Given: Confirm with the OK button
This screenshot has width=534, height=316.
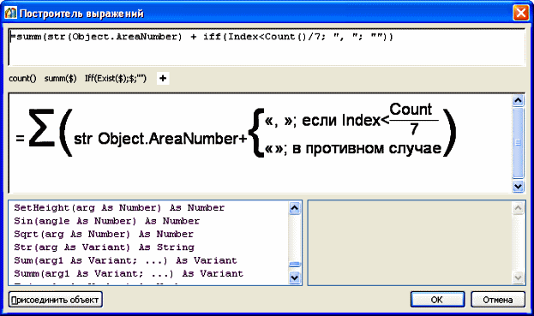Looking at the screenshot, I should point(437,300).
